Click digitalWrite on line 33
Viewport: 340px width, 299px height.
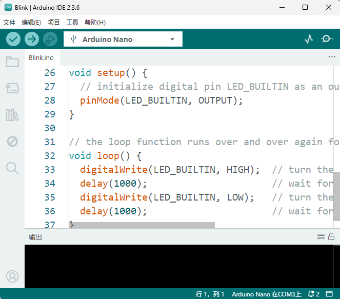(x=114, y=170)
